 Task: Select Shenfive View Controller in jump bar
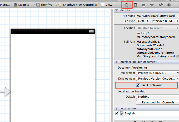(x=78, y=5)
